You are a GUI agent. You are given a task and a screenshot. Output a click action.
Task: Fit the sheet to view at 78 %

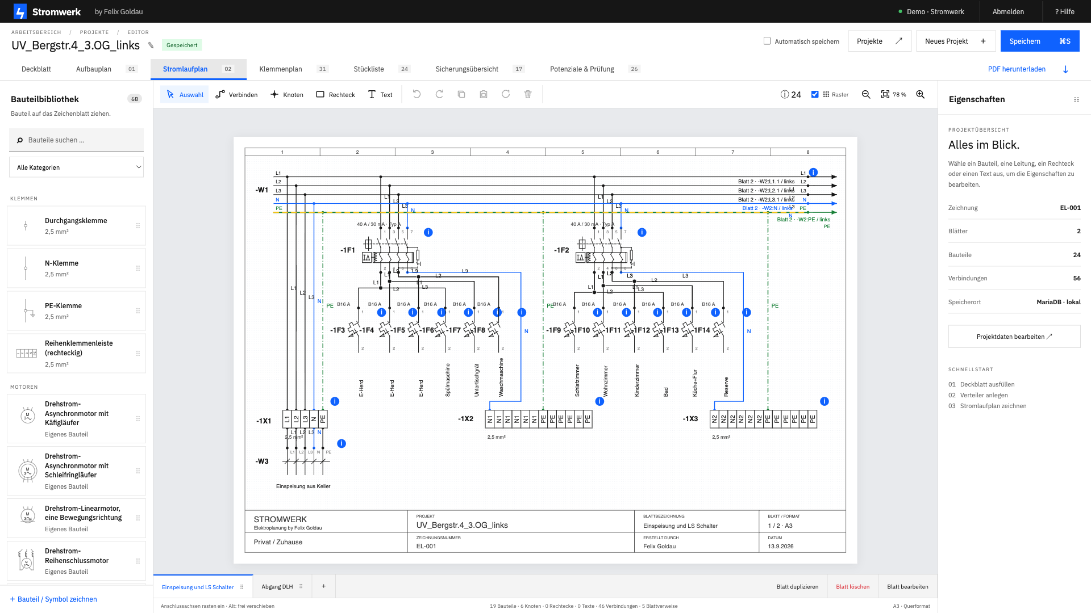(x=893, y=94)
